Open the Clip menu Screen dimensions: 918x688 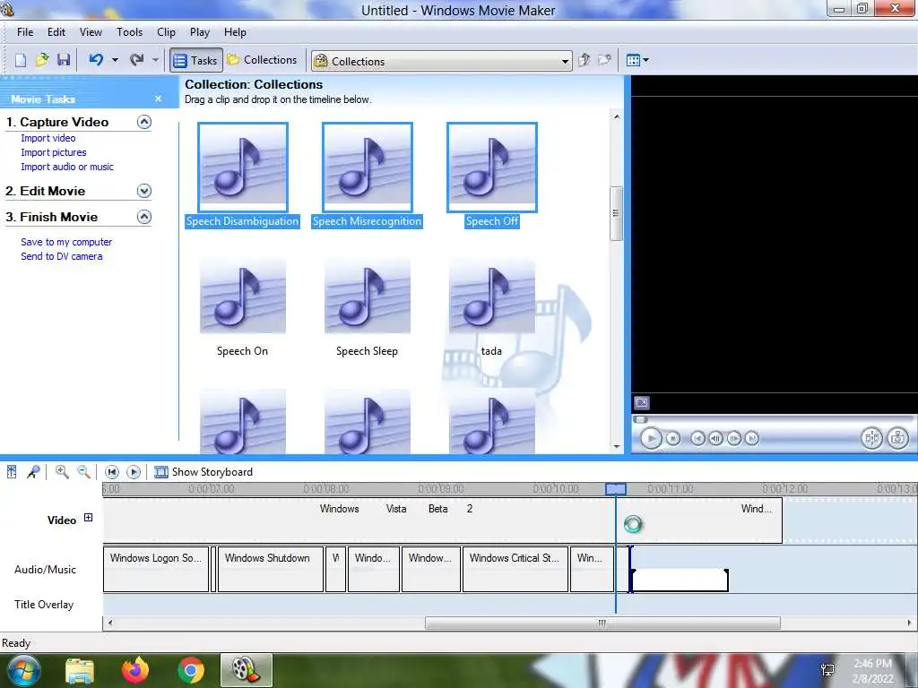click(166, 32)
